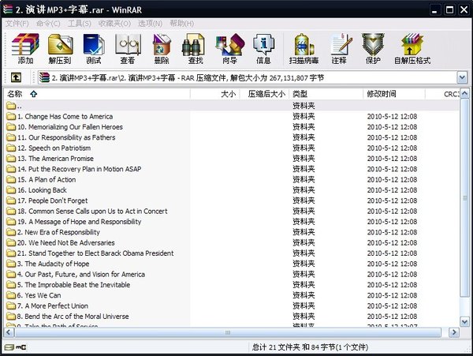Image resolution: width=473 pixels, height=356 pixels.
Task: Click folder icon of '13. The American Promise'
Action: coord(11,158)
